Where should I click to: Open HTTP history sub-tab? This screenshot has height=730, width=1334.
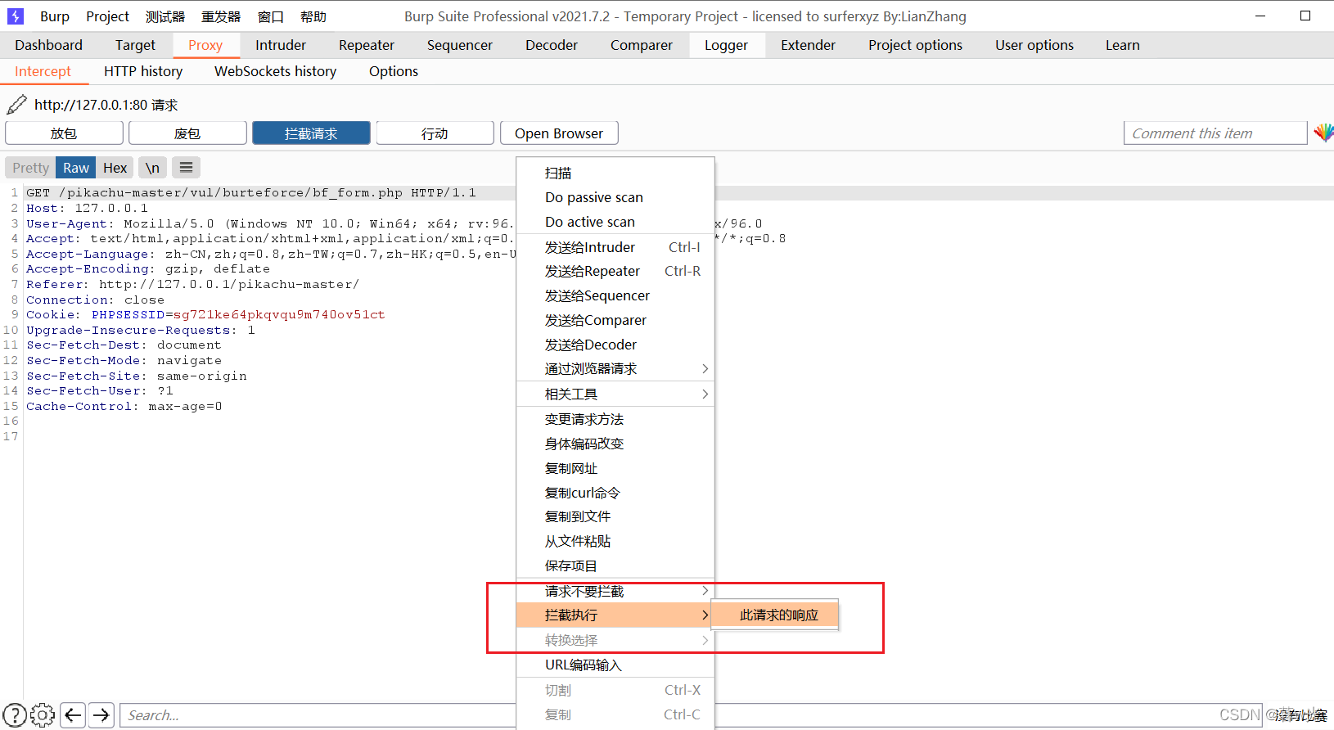pyautogui.click(x=143, y=71)
